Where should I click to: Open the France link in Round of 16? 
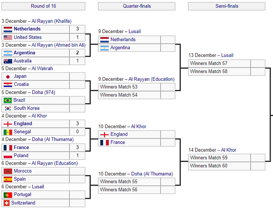pos(21,148)
